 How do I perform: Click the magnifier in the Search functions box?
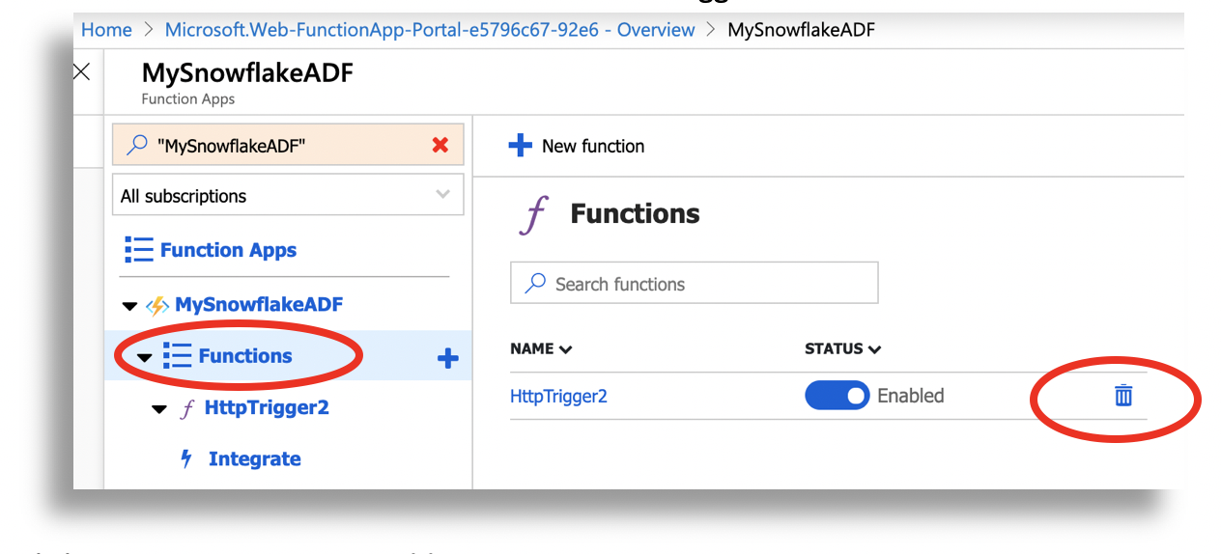(534, 283)
